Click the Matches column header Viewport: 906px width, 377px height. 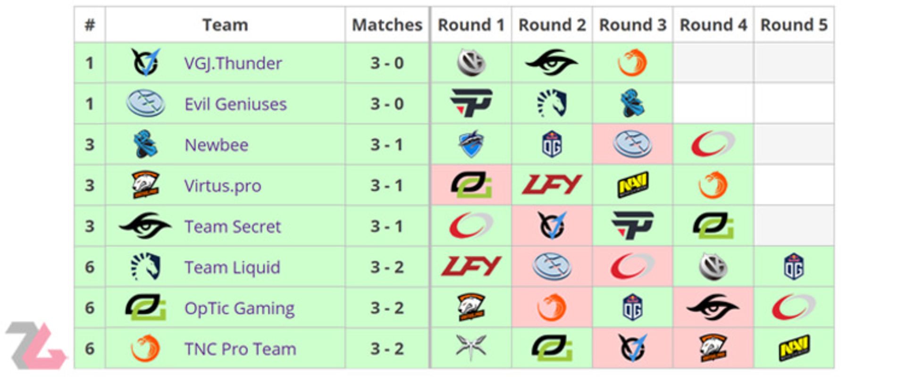coord(387,25)
